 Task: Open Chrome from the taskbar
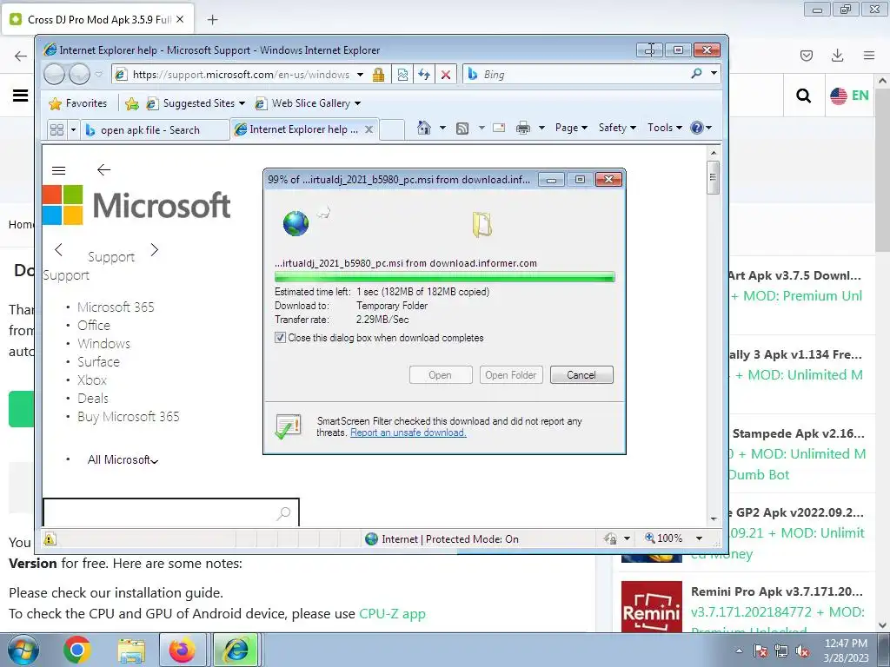coord(77,650)
